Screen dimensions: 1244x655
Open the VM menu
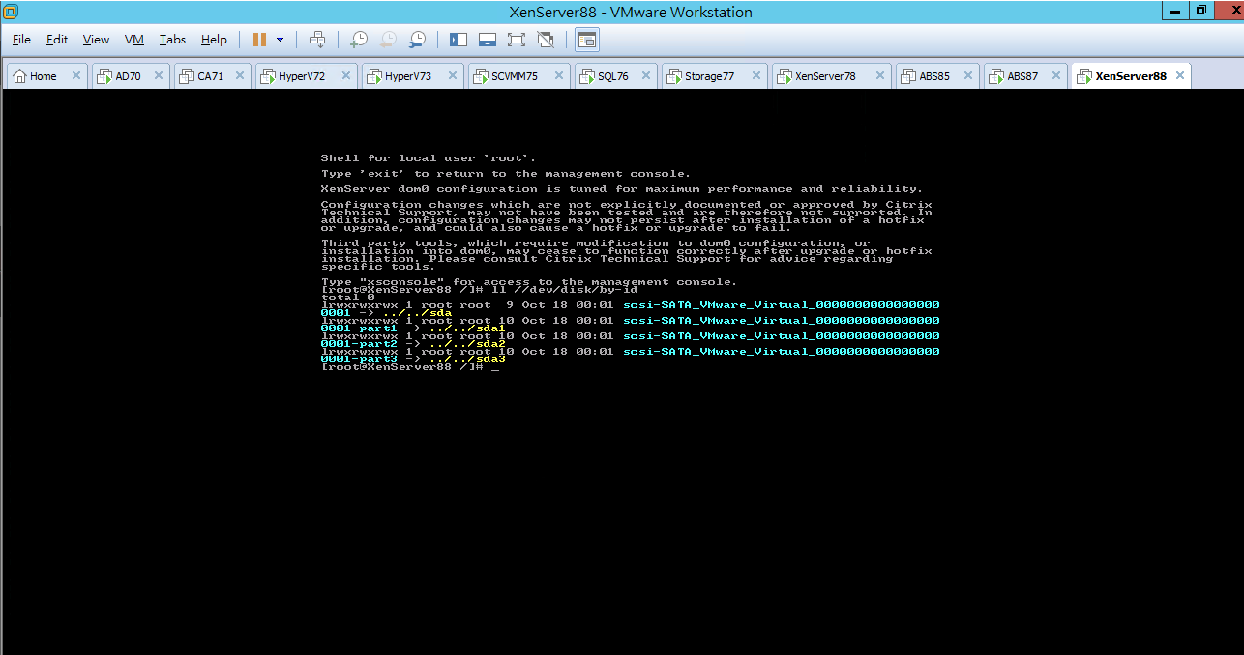(134, 40)
